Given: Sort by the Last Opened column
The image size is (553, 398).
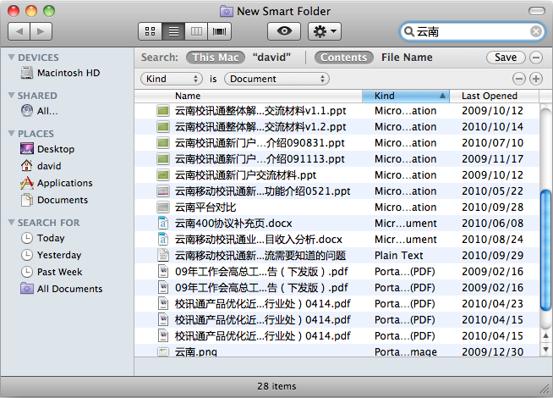Looking at the screenshot, I should coord(490,96).
